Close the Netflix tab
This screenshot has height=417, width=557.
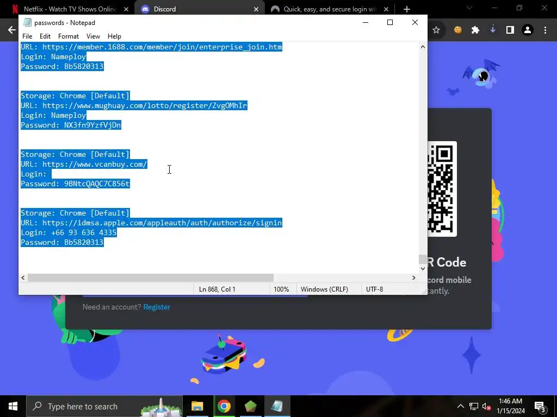(x=126, y=9)
